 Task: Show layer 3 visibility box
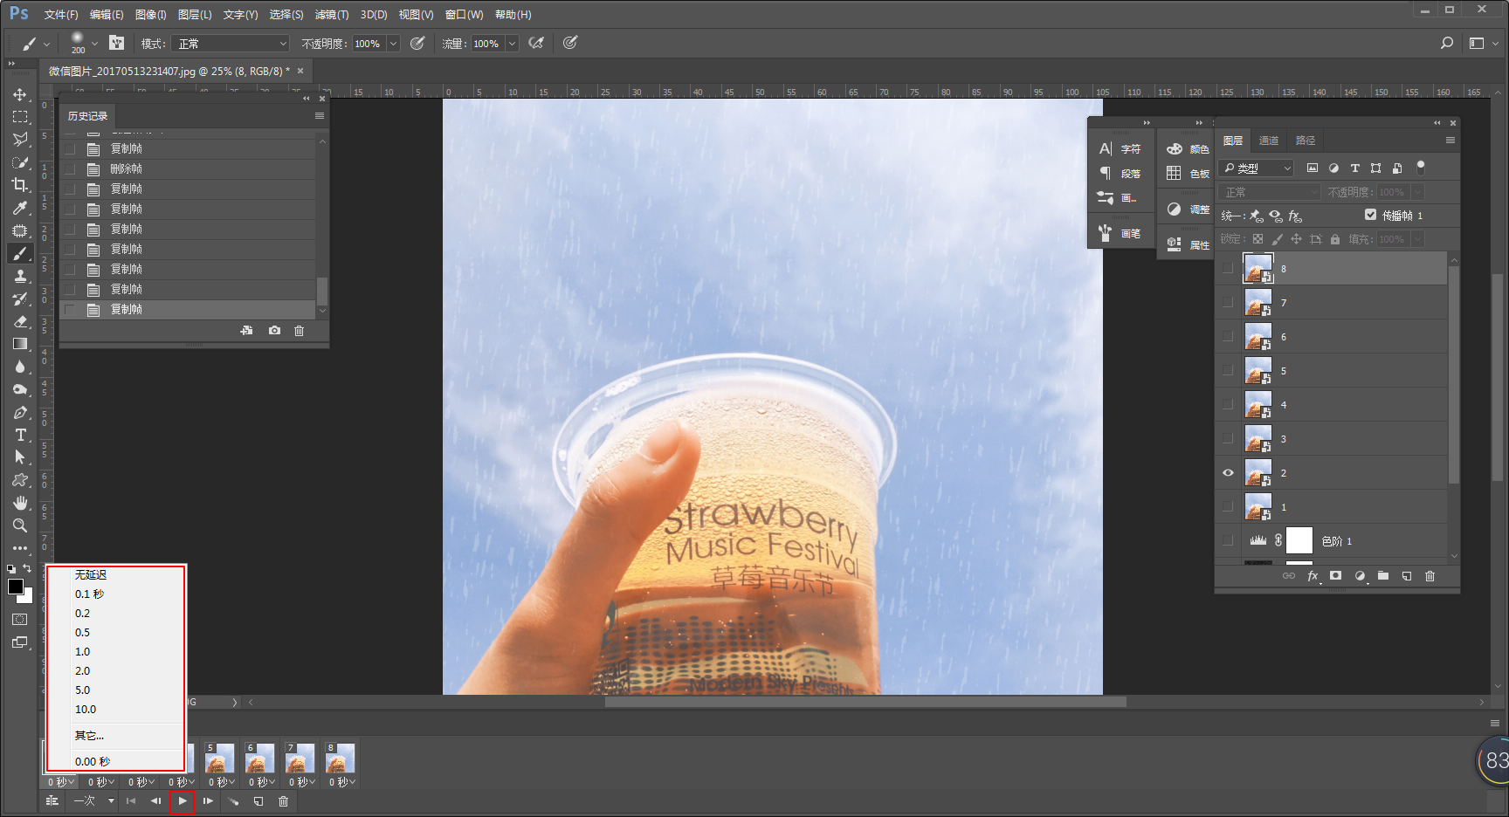pos(1229,439)
